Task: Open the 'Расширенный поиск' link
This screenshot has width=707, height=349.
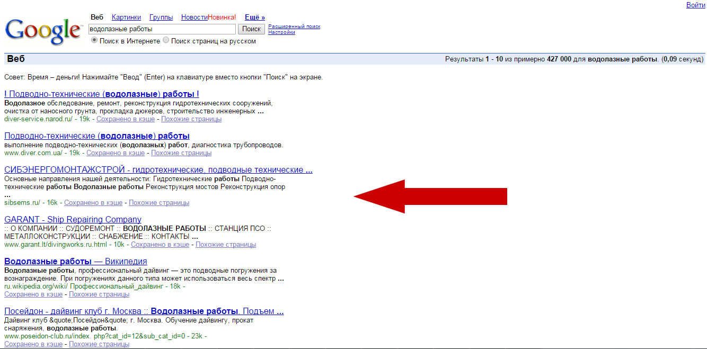Action: pos(294,26)
